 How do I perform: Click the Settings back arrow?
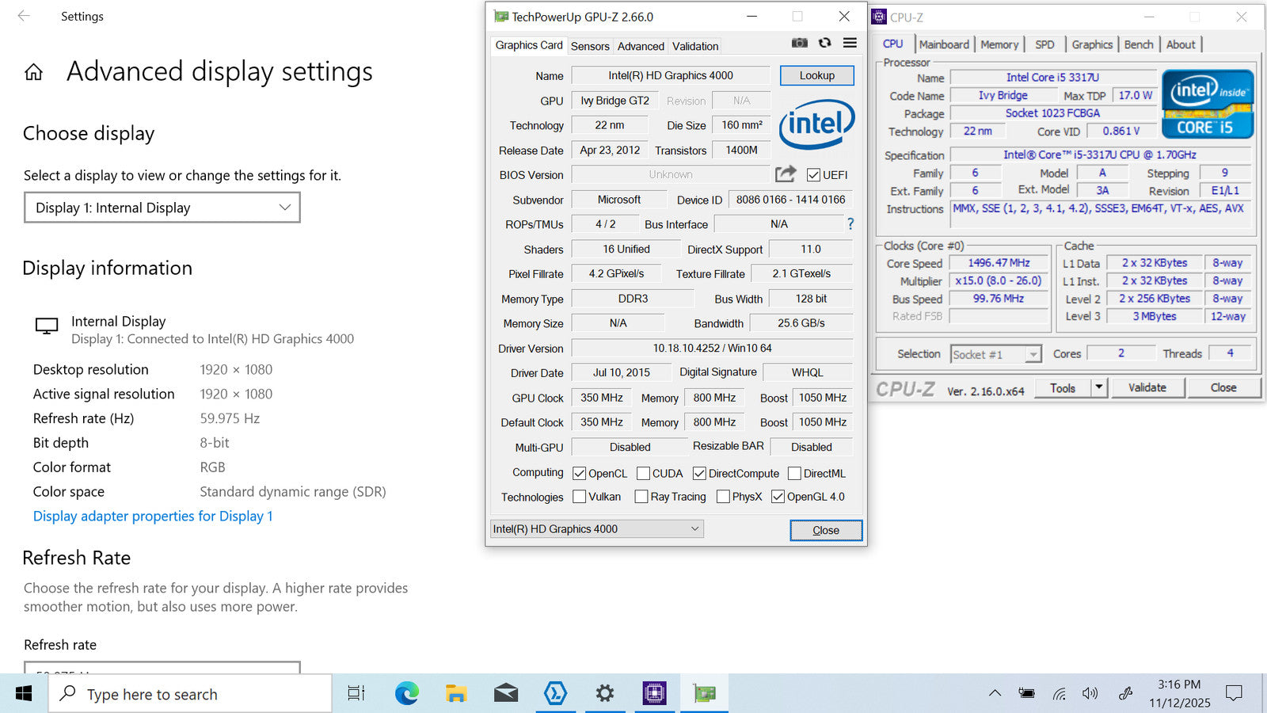(x=24, y=16)
